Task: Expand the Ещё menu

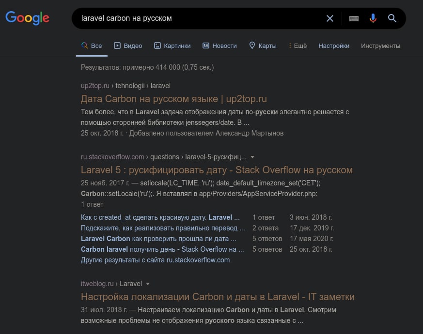Action: [x=298, y=46]
